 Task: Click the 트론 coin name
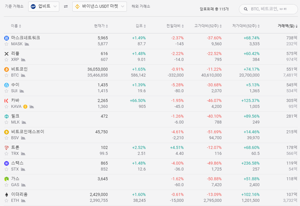[x=15, y=147]
